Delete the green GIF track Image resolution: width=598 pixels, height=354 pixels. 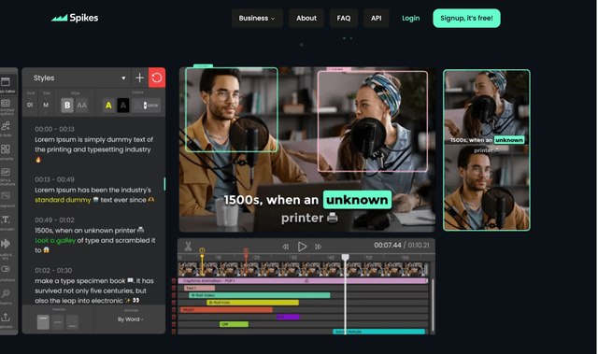coord(174,324)
